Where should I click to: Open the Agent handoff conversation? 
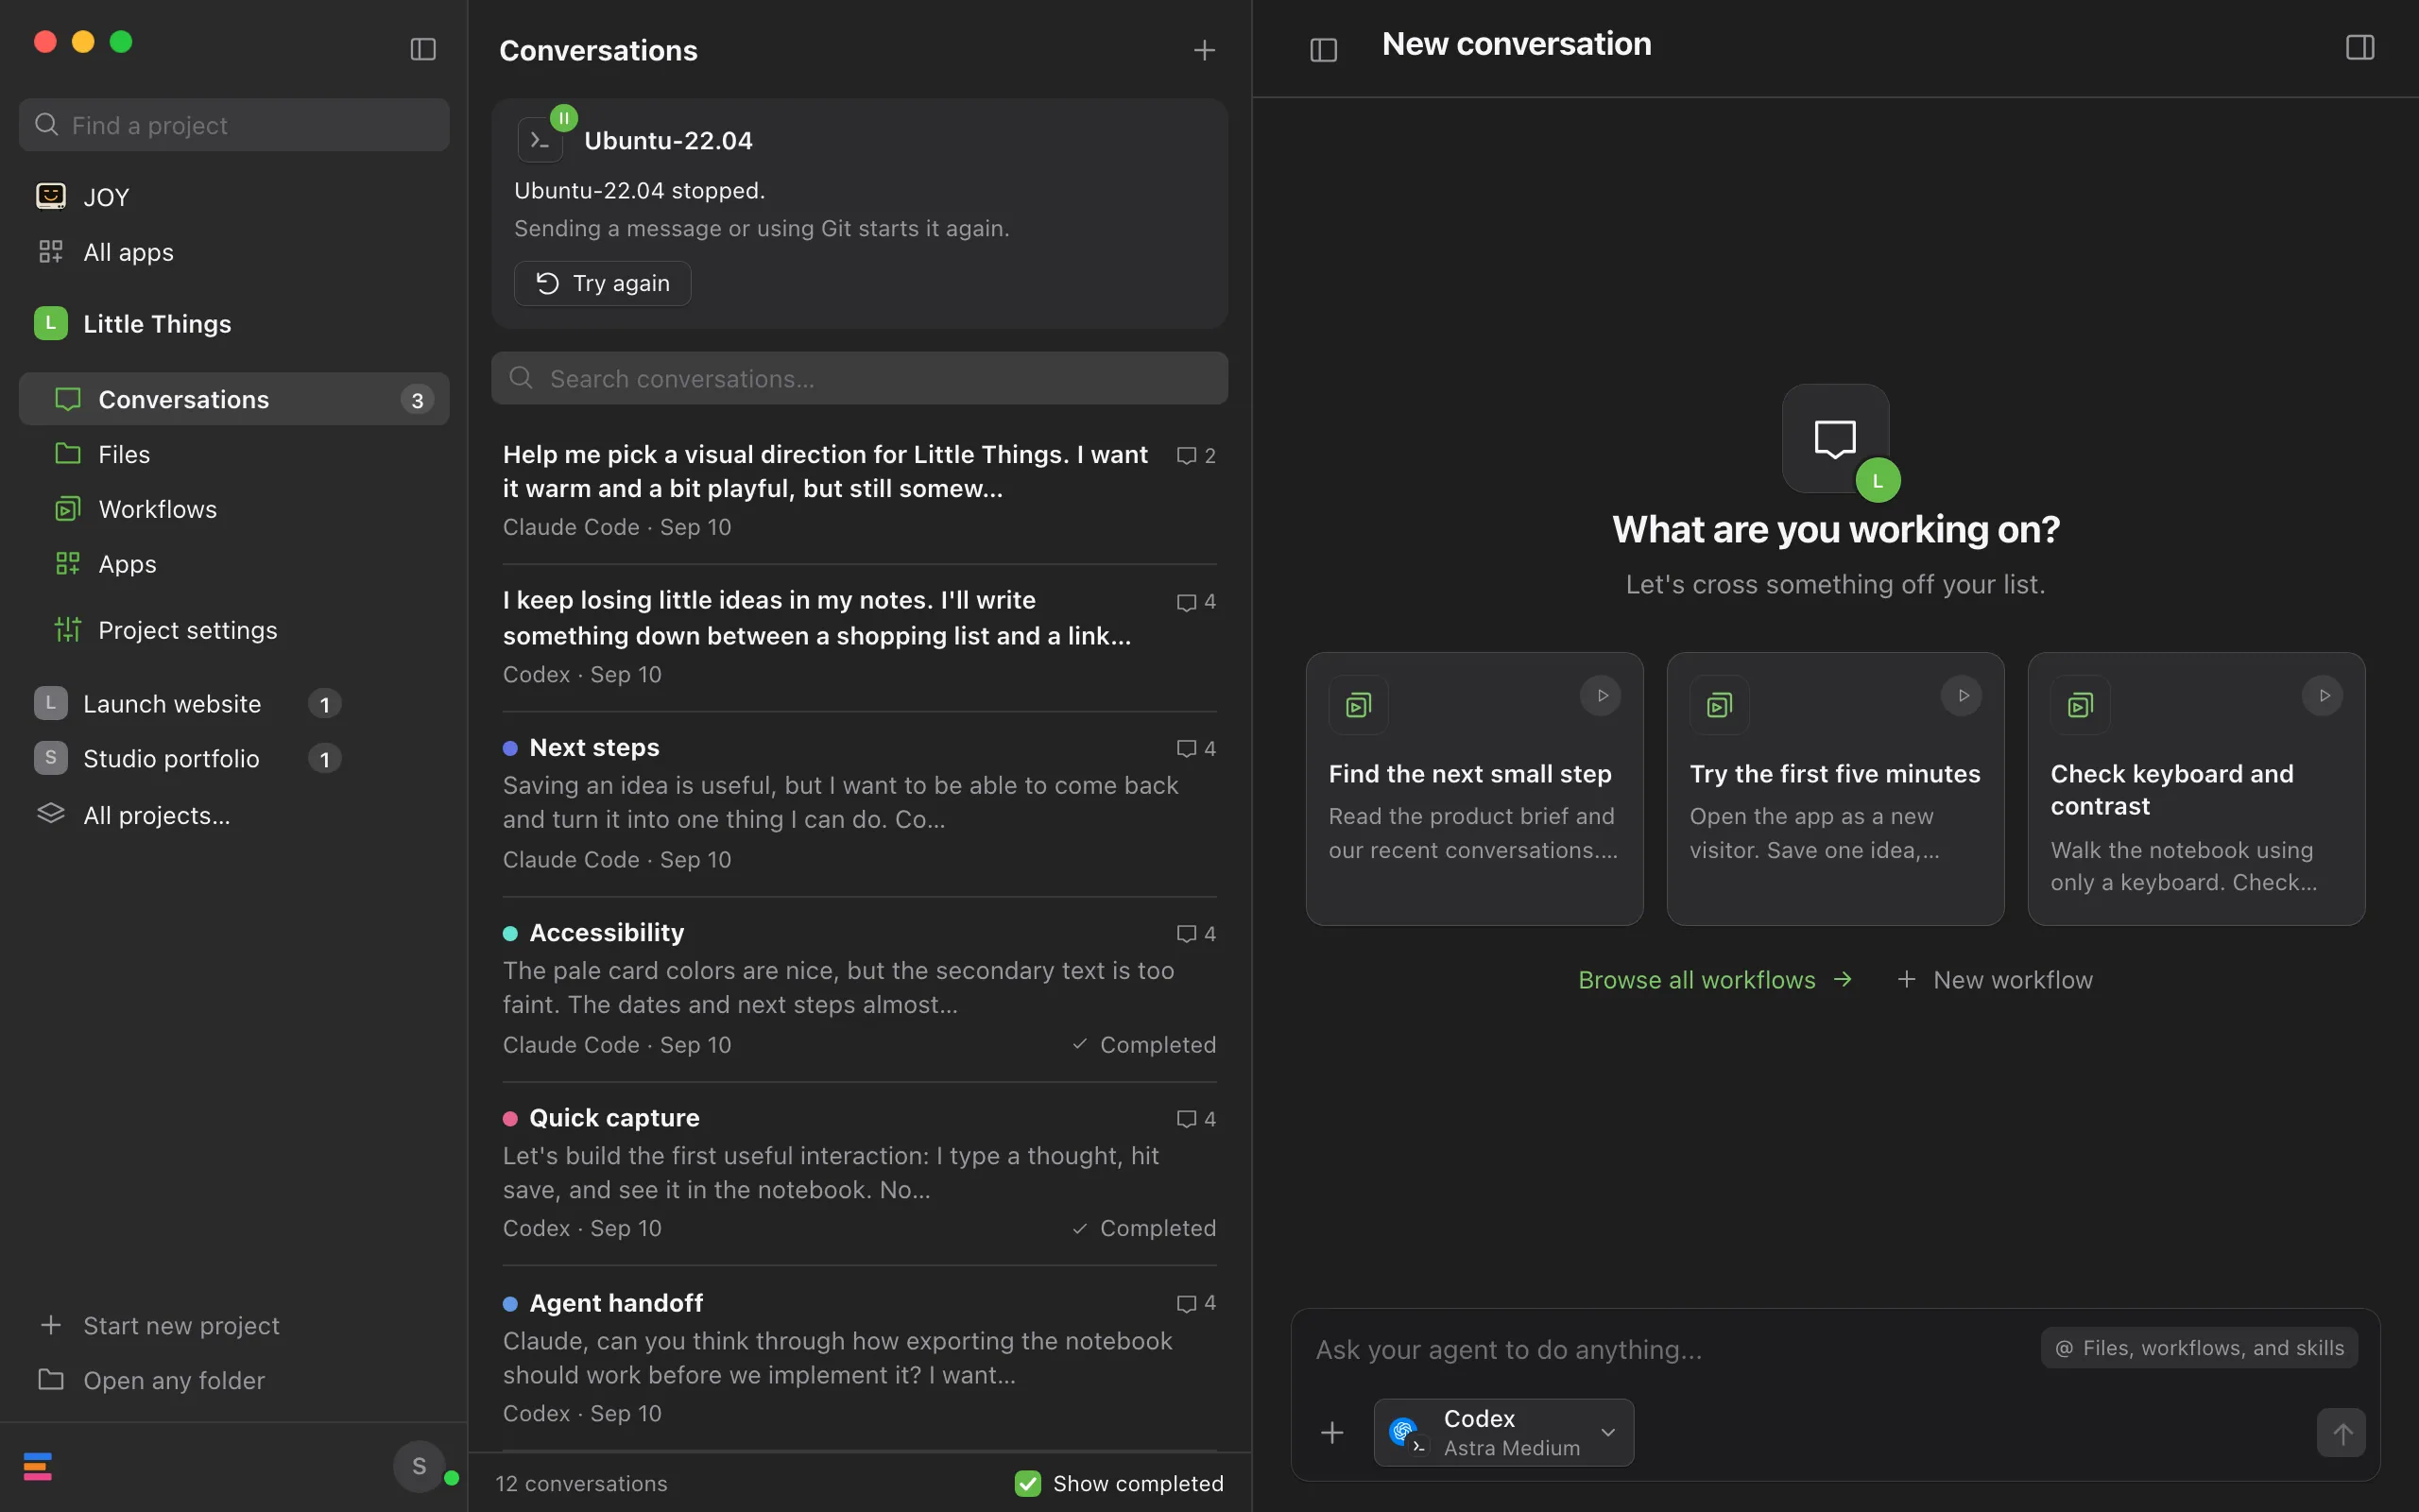pos(860,1358)
